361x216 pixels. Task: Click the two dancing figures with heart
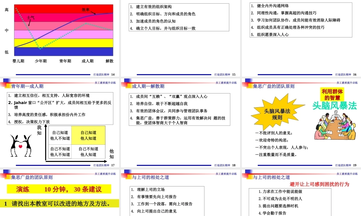pos(21,146)
